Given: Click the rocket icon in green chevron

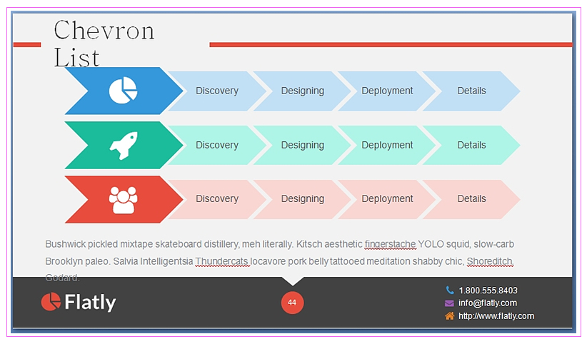Looking at the screenshot, I should (124, 145).
